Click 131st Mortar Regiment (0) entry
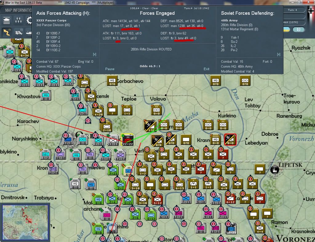 239,29
